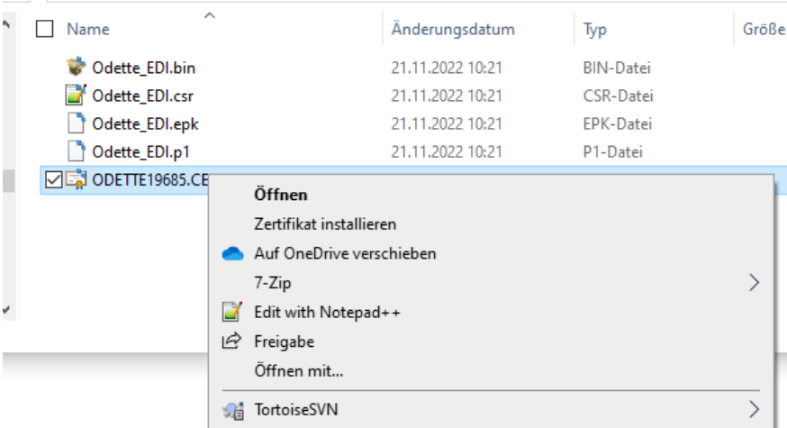Select Zertifikat installieren menu entry
787x428 pixels.
[x=325, y=224]
